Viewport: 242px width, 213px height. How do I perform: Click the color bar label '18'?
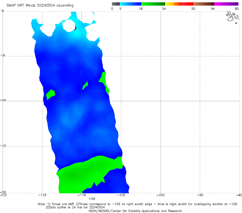[x=141, y=9]
